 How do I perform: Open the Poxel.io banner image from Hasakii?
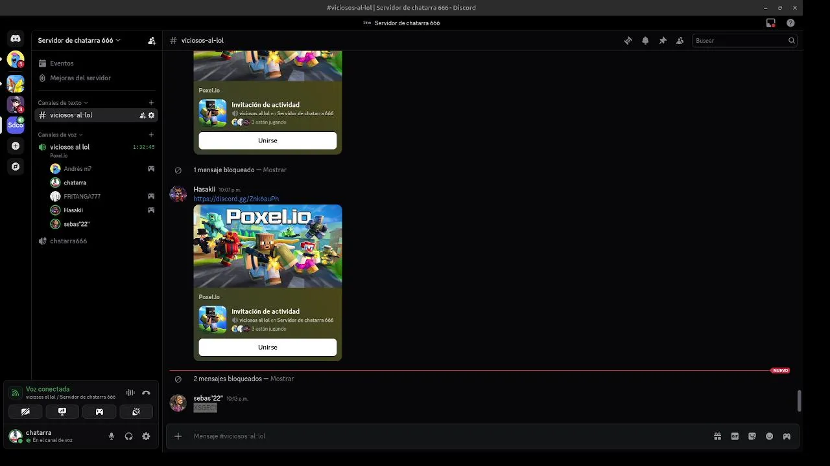coord(268,246)
